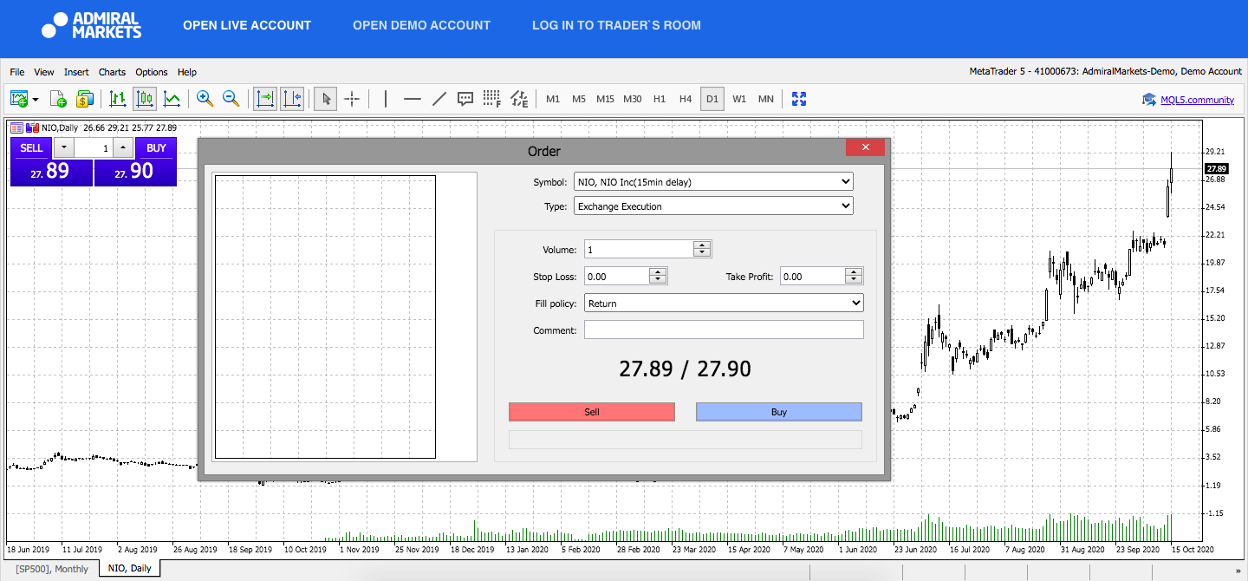
Task: Open the New Order dollar icon
Action: tap(84, 99)
